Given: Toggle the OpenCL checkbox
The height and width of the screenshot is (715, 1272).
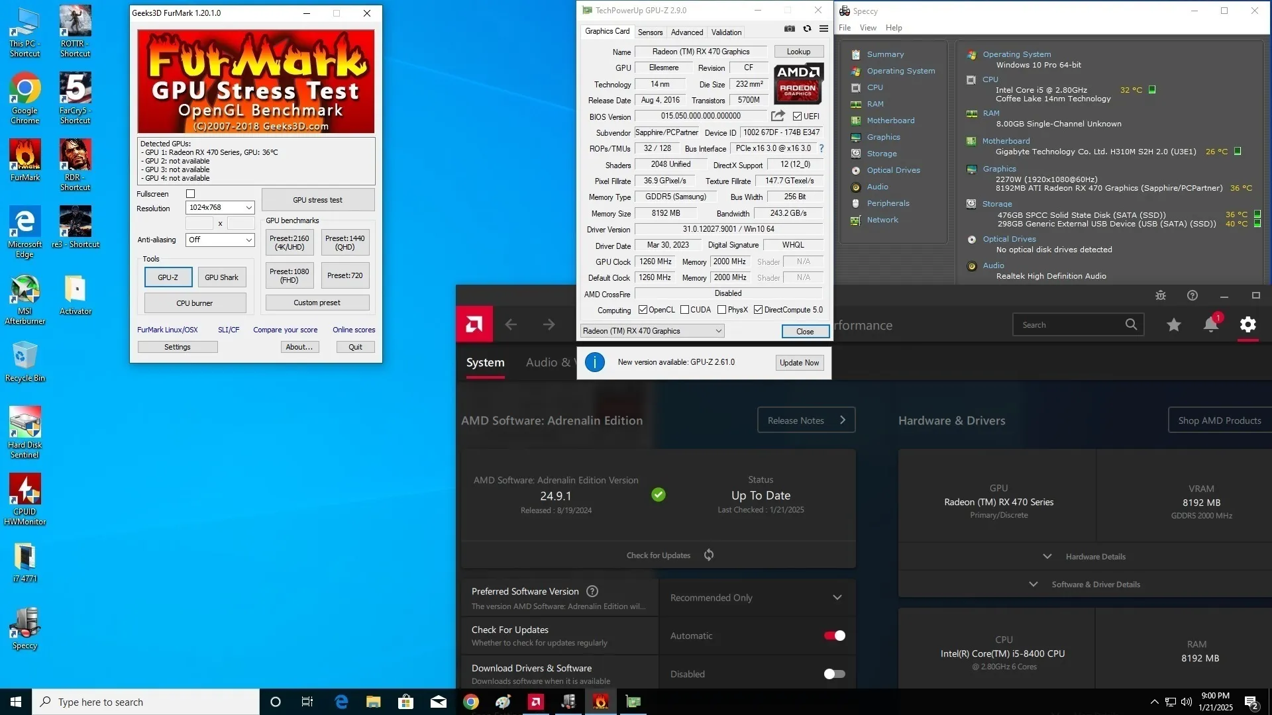Looking at the screenshot, I should point(642,310).
